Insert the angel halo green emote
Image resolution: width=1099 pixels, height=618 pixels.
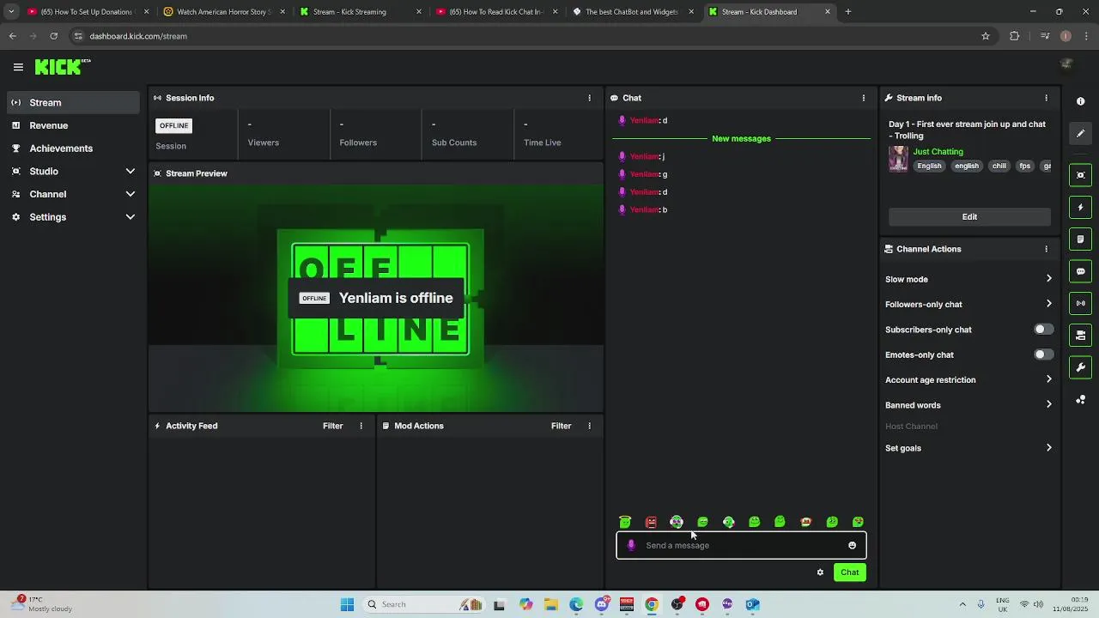click(x=625, y=522)
